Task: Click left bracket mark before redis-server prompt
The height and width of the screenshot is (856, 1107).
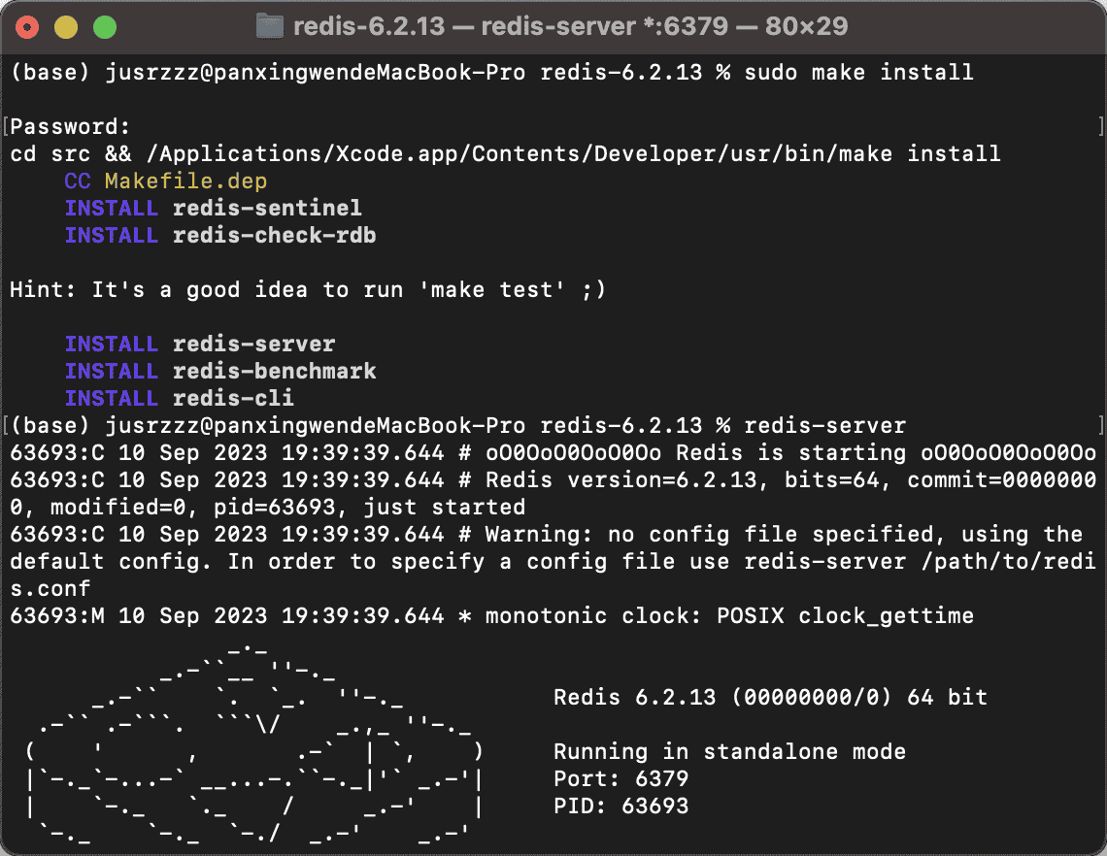Action: (x=6, y=425)
